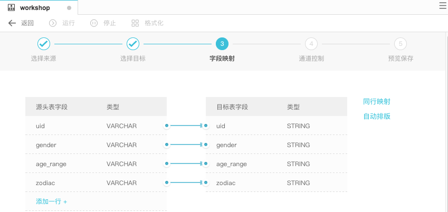This screenshot has width=448, height=212.
Task: Click the source connector dot for uid
Action: tap(167, 126)
